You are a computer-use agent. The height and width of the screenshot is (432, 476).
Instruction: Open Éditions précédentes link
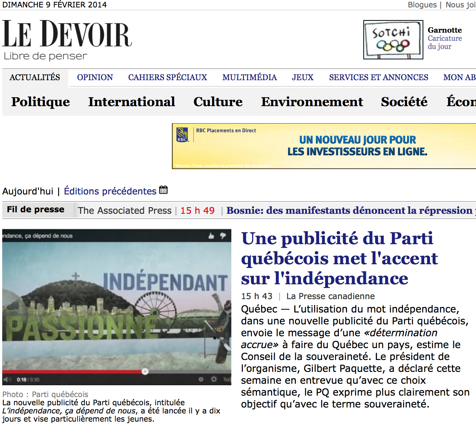point(110,191)
